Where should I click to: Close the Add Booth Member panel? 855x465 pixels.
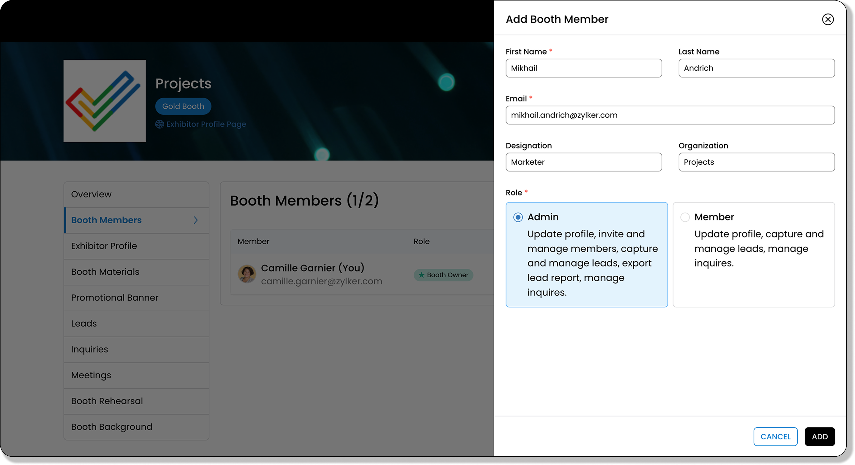[828, 19]
